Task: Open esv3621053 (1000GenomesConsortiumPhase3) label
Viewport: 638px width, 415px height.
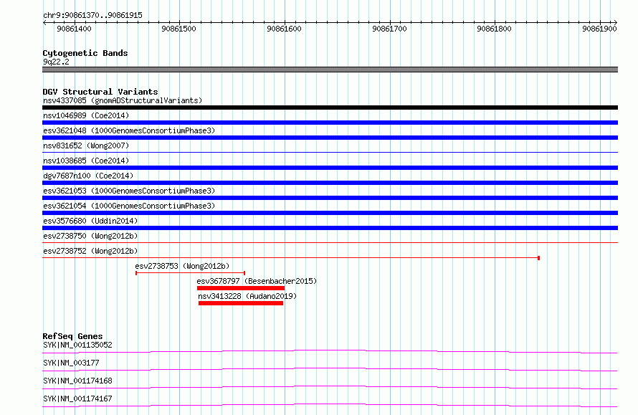Action: point(129,191)
